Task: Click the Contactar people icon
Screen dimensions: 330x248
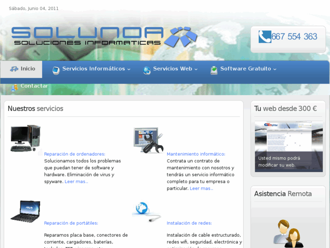Action: tap(15, 87)
